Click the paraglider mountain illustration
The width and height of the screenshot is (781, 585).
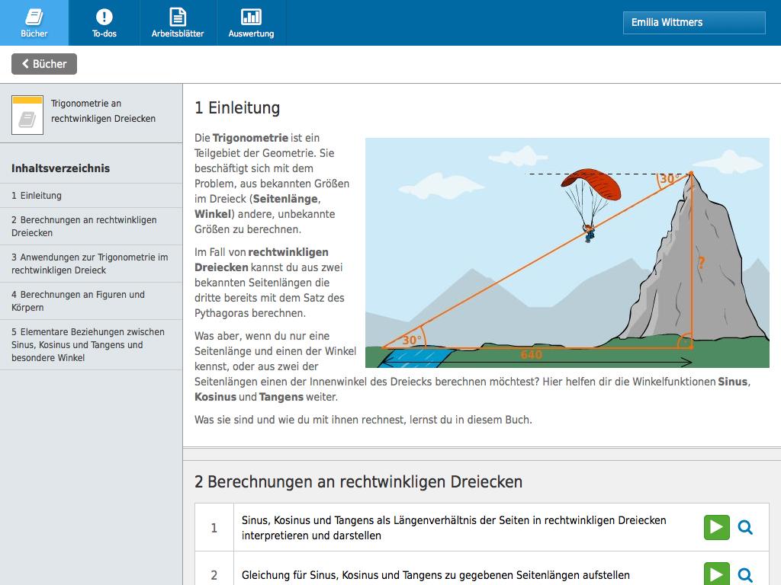[x=567, y=253]
